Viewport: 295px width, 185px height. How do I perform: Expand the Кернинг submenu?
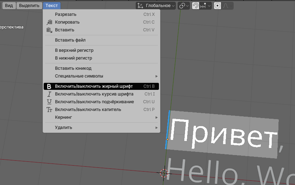101,117
